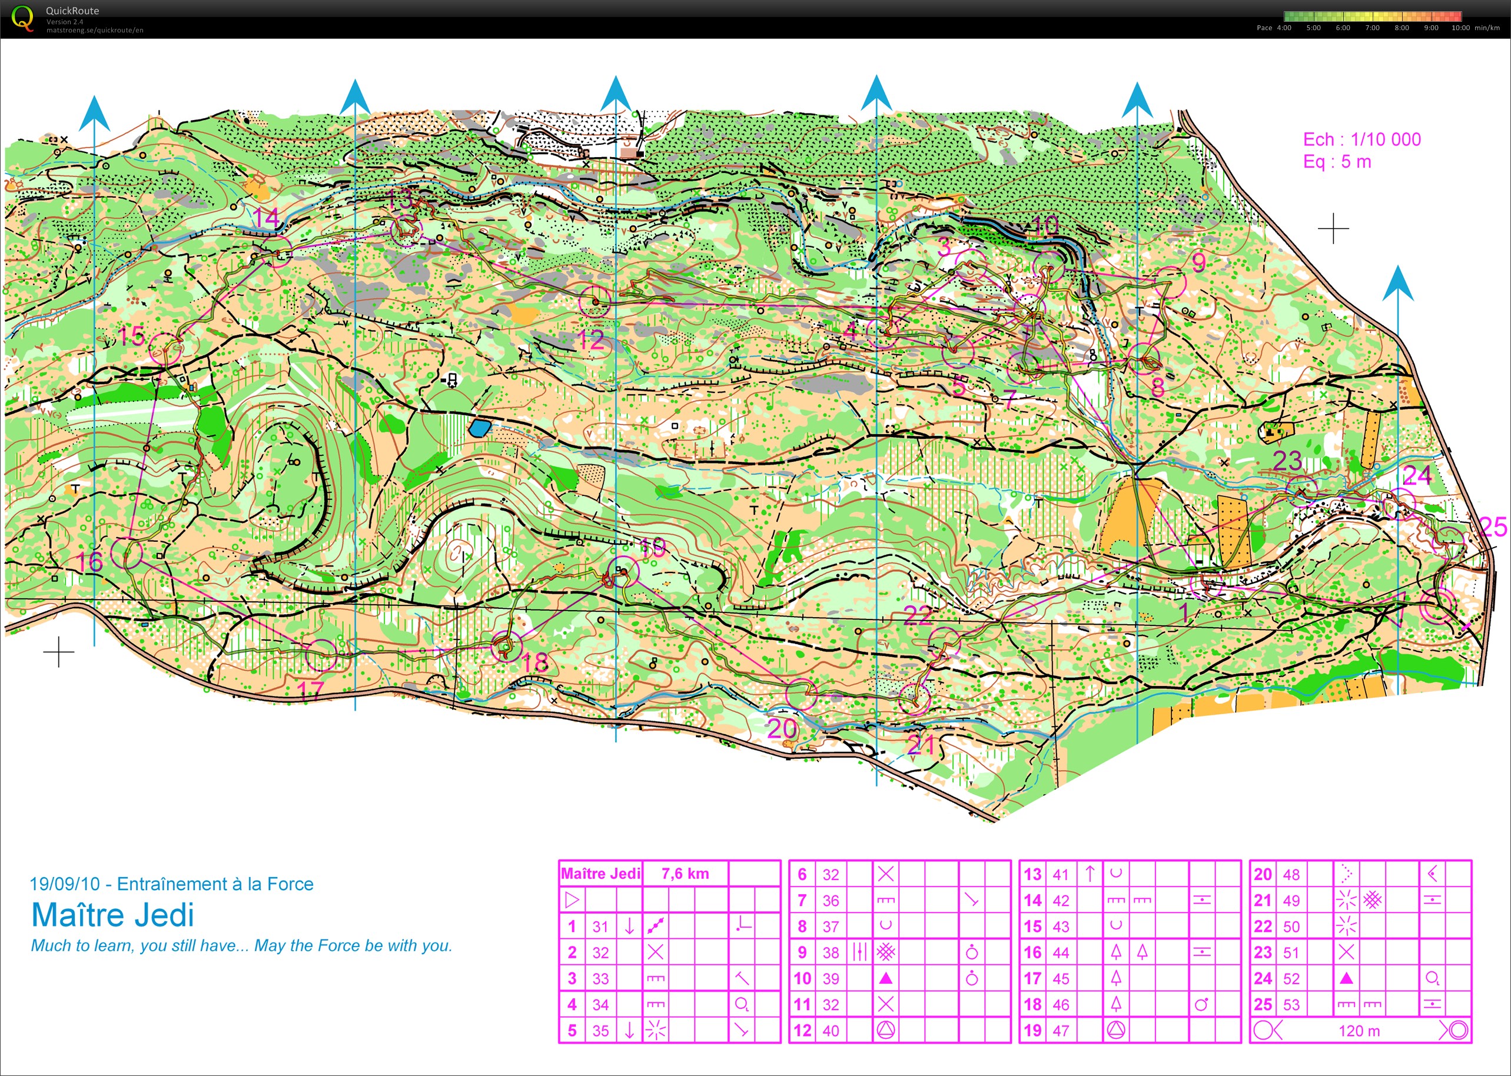Click control number 8 on the map
Image resolution: width=1511 pixels, height=1076 pixels.
(1158, 388)
